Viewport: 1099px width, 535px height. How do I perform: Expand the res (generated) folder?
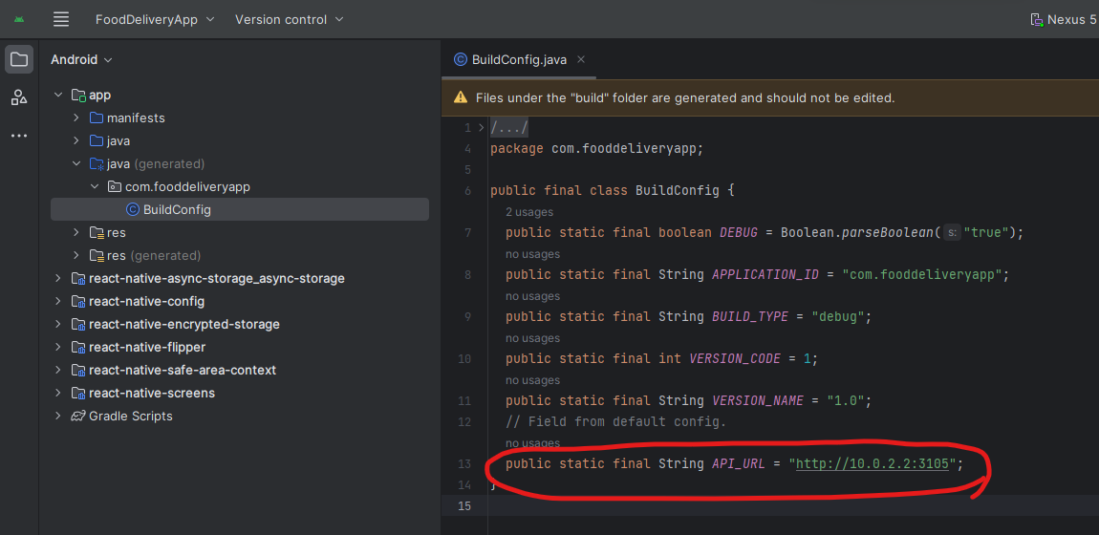point(76,256)
